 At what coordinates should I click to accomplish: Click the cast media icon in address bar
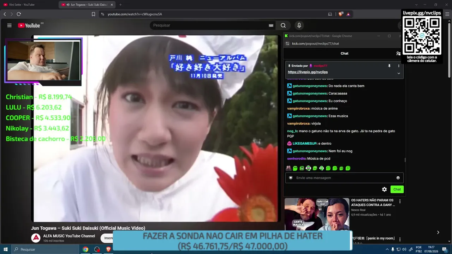[330, 14]
